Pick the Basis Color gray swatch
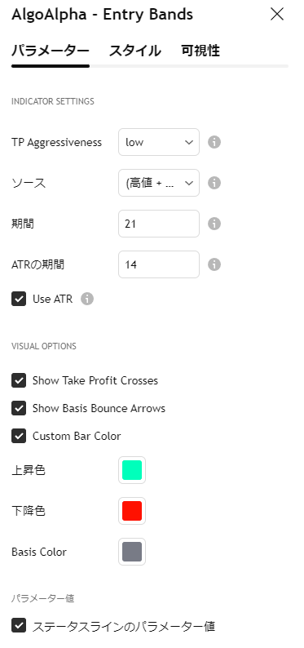The image size is (304, 648). point(132,552)
